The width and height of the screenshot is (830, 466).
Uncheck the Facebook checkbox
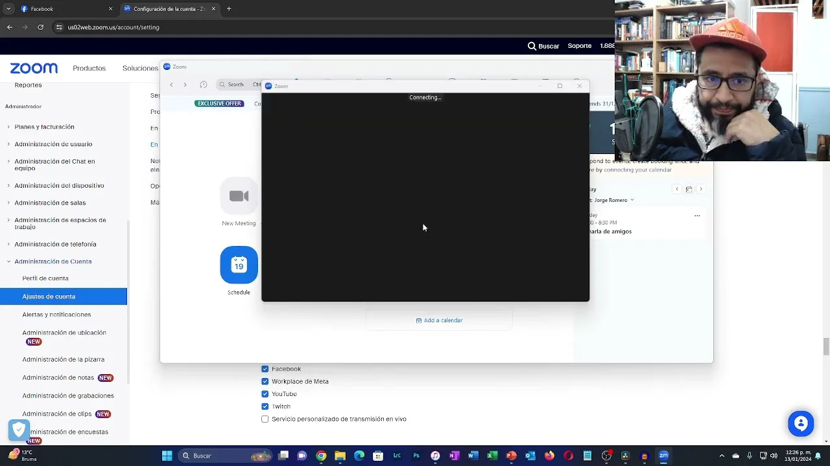(x=265, y=369)
